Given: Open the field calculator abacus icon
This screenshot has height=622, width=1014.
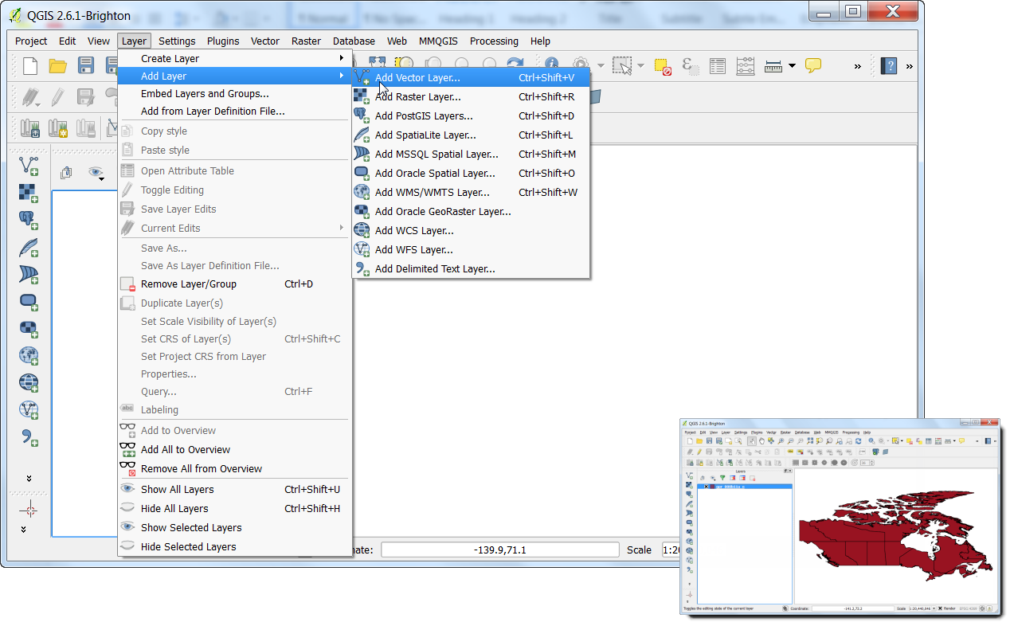Looking at the screenshot, I should [x=746, y=66].
